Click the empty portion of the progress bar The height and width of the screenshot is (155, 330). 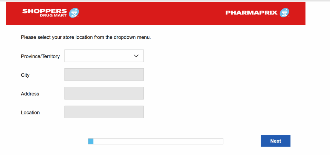pyautogui.click(x=158, y=141)
